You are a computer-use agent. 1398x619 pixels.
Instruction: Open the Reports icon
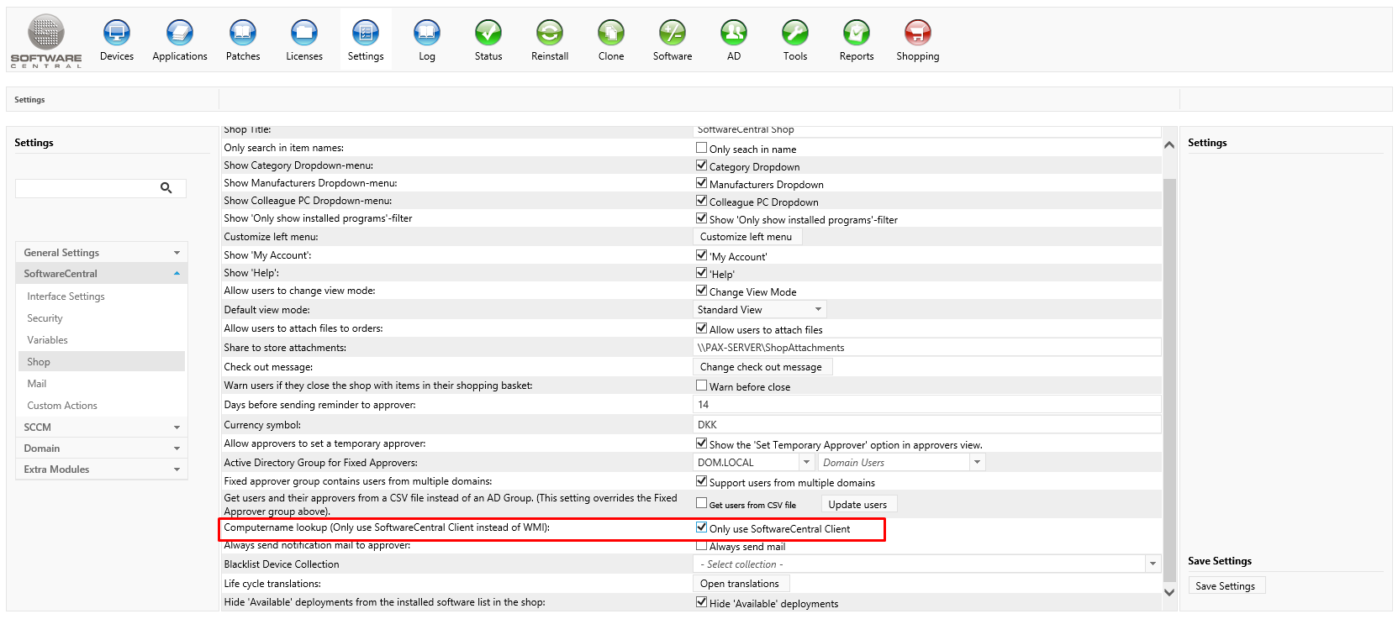tap(856, 34)
